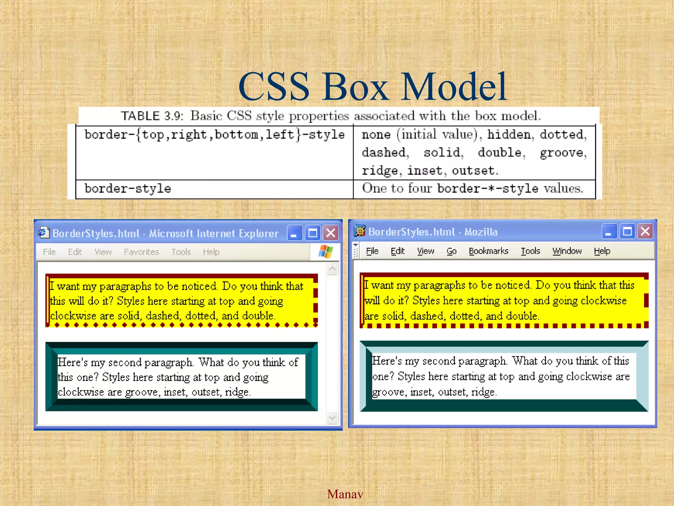Open the Favorites menu in Internet Explorer

tap(141, 252)
